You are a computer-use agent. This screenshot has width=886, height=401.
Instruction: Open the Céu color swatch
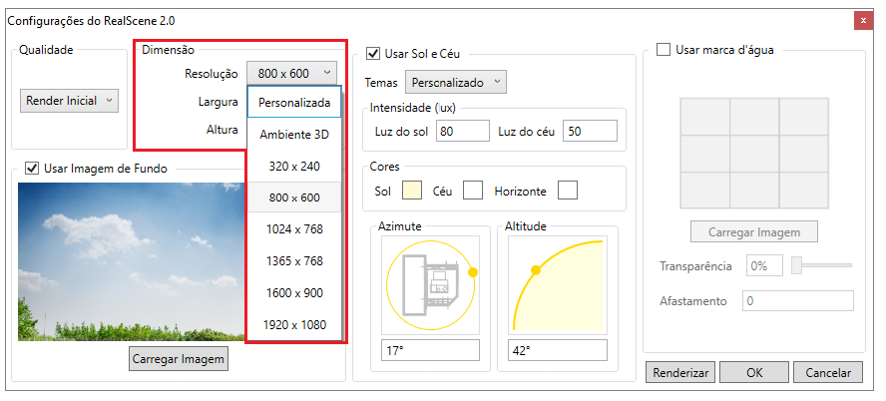pyautogui.click(x=472, y=191)
